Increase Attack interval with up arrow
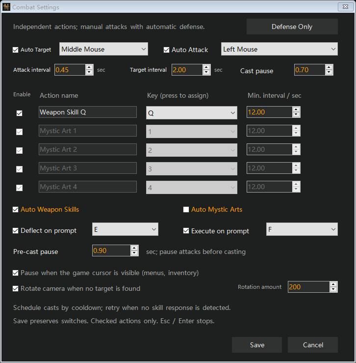356x363 pixels. click(x=89, y=67)
